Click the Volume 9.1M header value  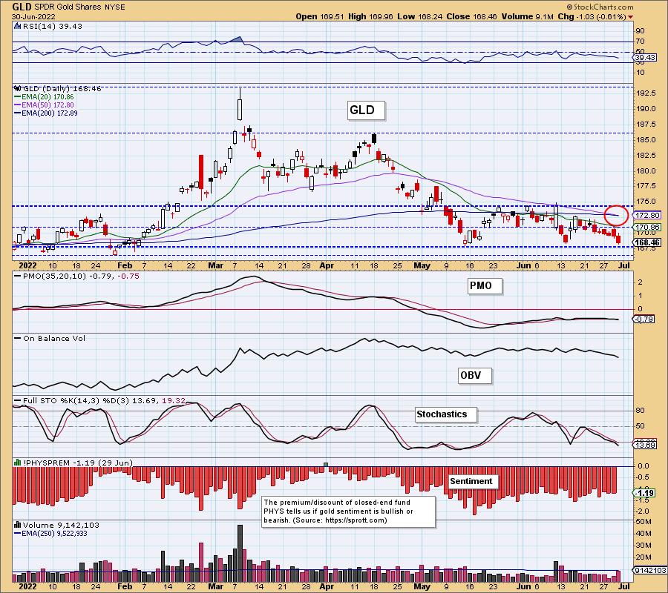(x=528, y=16)
